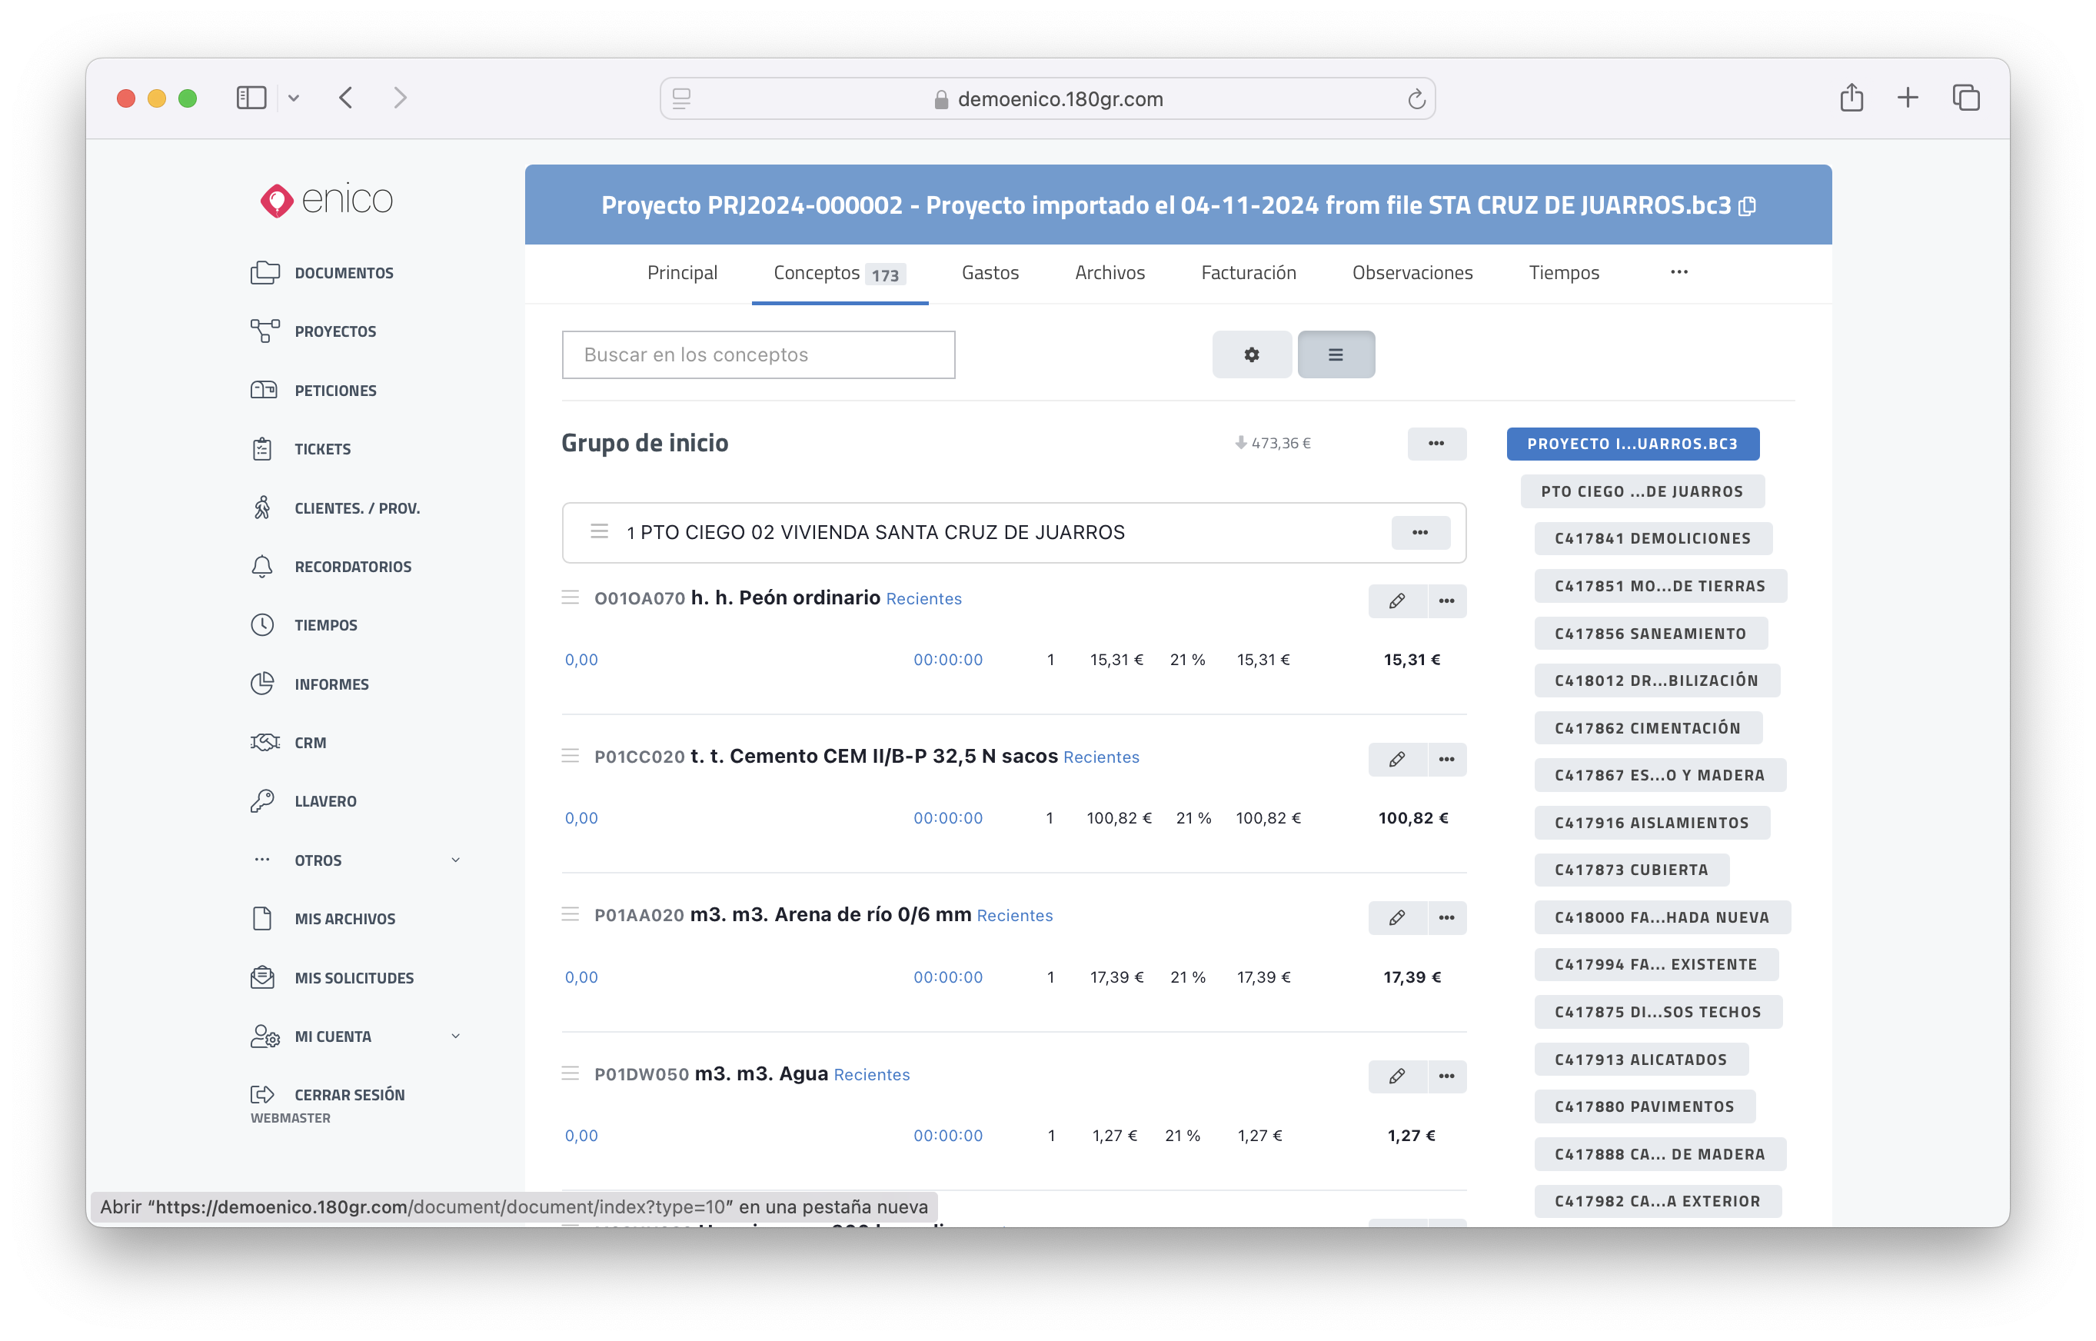Open more options for Arena de río row
2096x1341 pixels.
click(x=1446, y=918)
